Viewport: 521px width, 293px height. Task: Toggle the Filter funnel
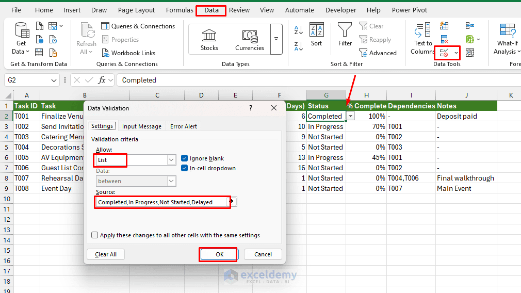pos(345,35)
